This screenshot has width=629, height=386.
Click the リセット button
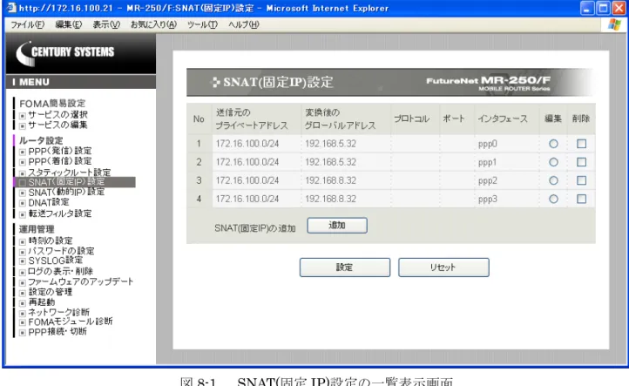click(x=443, y=267)
